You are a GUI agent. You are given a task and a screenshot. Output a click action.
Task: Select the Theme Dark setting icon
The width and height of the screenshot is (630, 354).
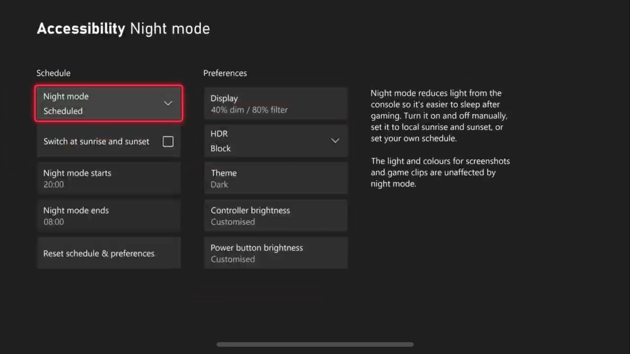coord(276,178)
